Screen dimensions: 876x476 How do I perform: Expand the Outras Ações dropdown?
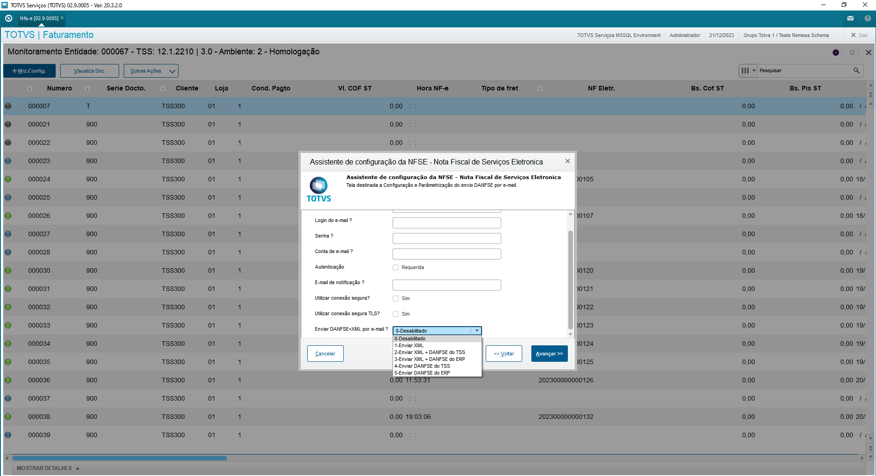coord(172,71)
